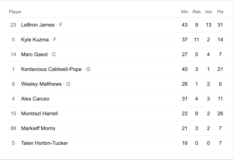Click the Ast column header
This screenshot has width=234, height=160.
click(208, 12)
